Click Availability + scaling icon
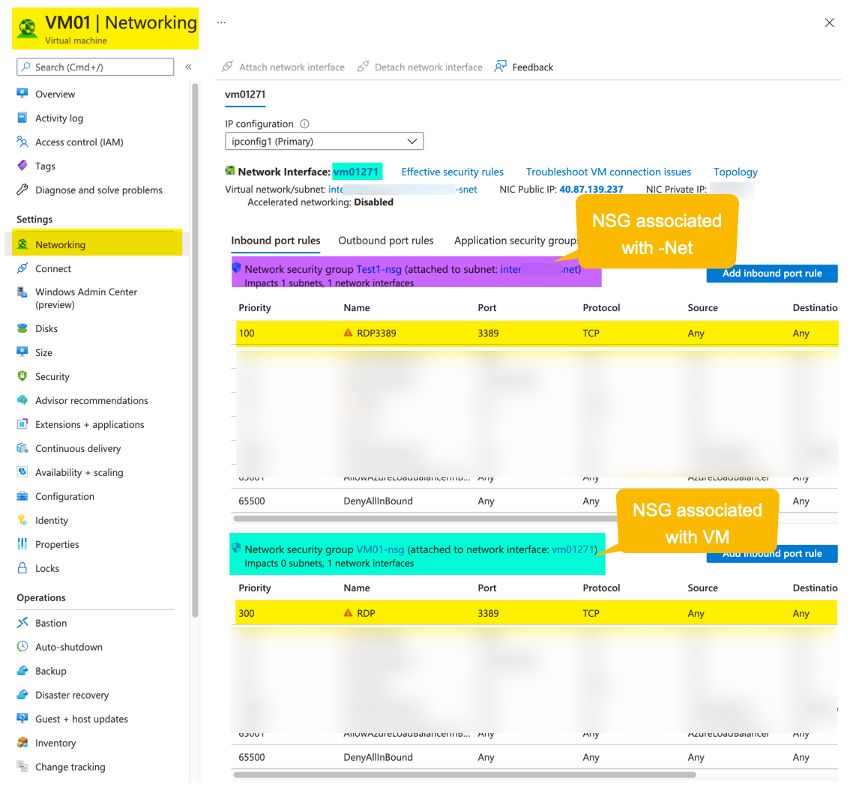Screen dimensions: 853x787 point(22,471)
